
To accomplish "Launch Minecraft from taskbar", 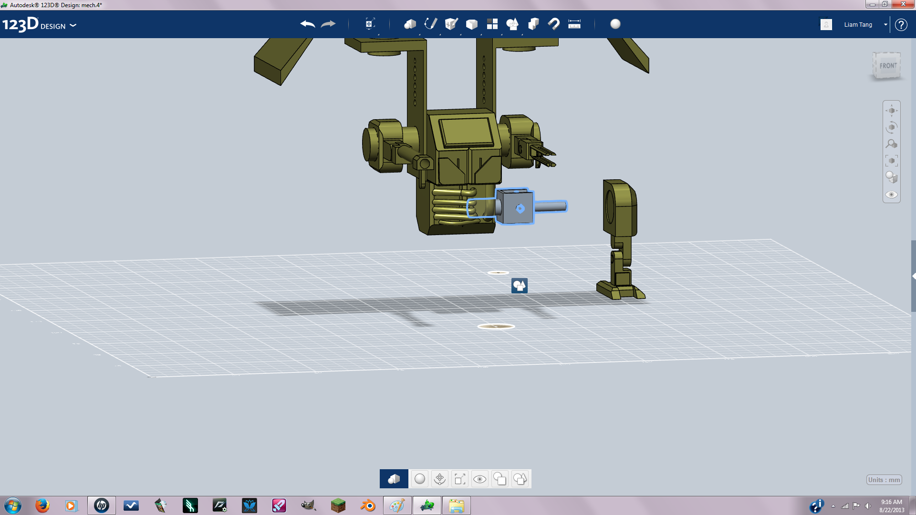I will coord(338,505).
